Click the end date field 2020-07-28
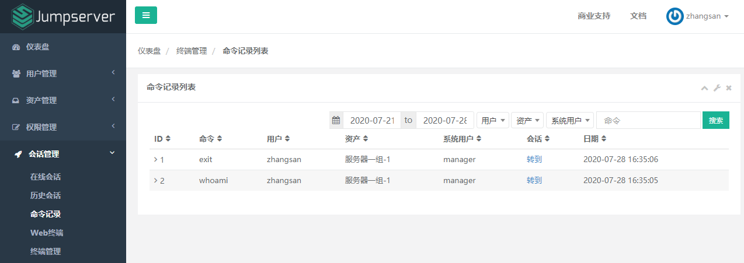Image resolution: width=744 pixels, height=263 pixels. (445, 120)
